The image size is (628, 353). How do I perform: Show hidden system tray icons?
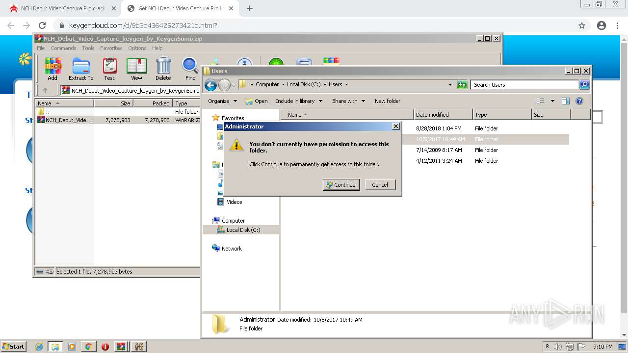pos(547,347)
